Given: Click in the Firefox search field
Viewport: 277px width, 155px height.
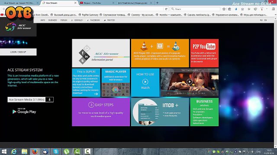Looking at the screenshot, I should point(195,9).
